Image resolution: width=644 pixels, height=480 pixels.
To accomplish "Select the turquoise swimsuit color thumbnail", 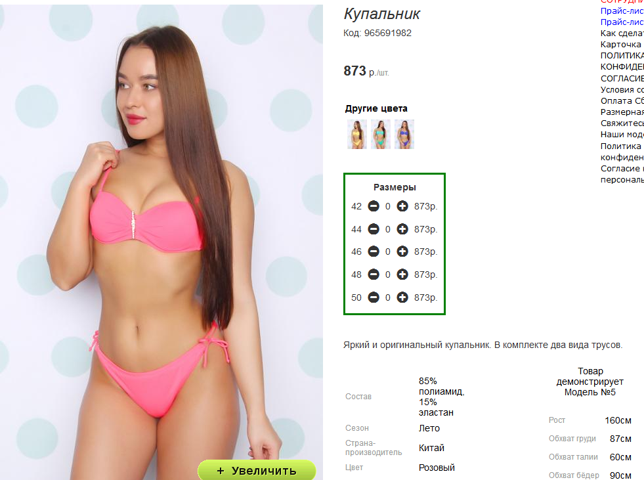I will [x=381, y=134].
